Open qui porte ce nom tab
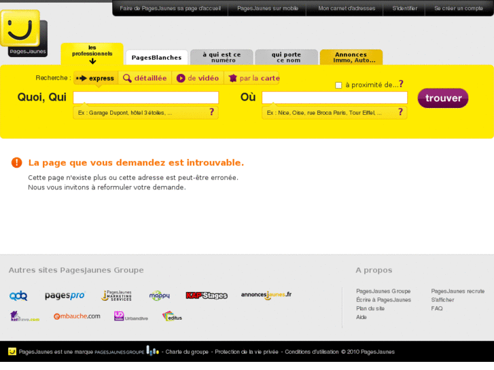This screenshot has width=494, height=370. point(286,57)
